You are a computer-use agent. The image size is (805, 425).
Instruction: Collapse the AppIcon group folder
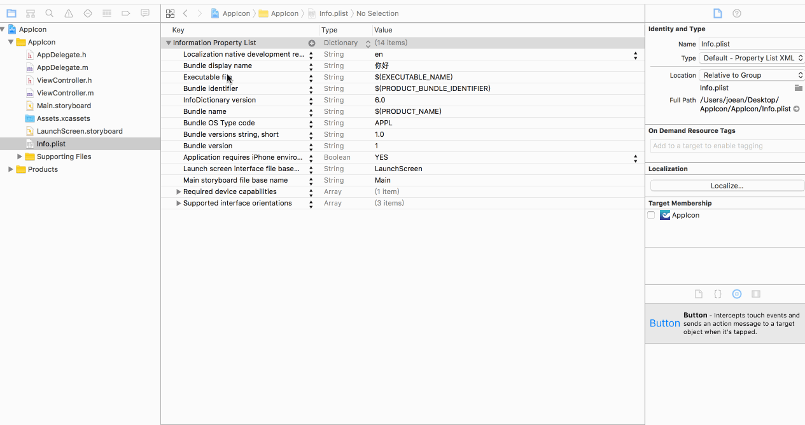pos(11,42)
